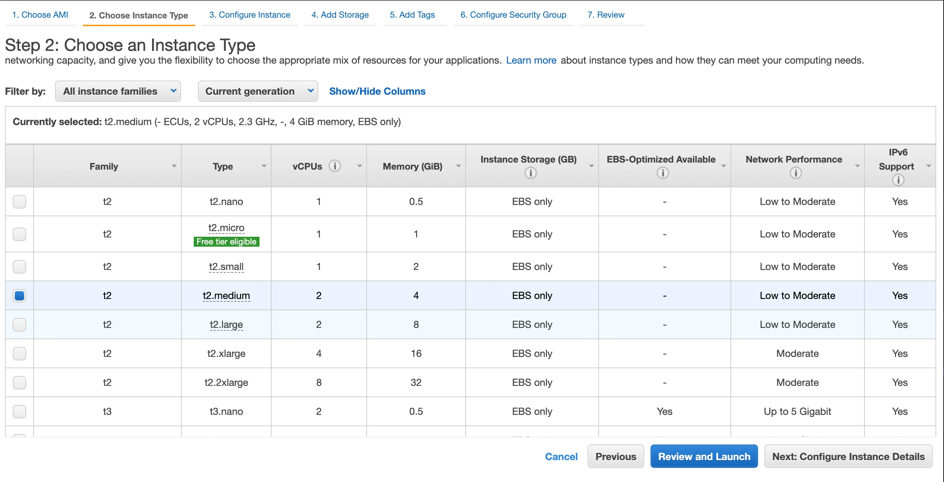
Task: Open Network Performance column dropdown arrow
Action: (x=857, y=166)
